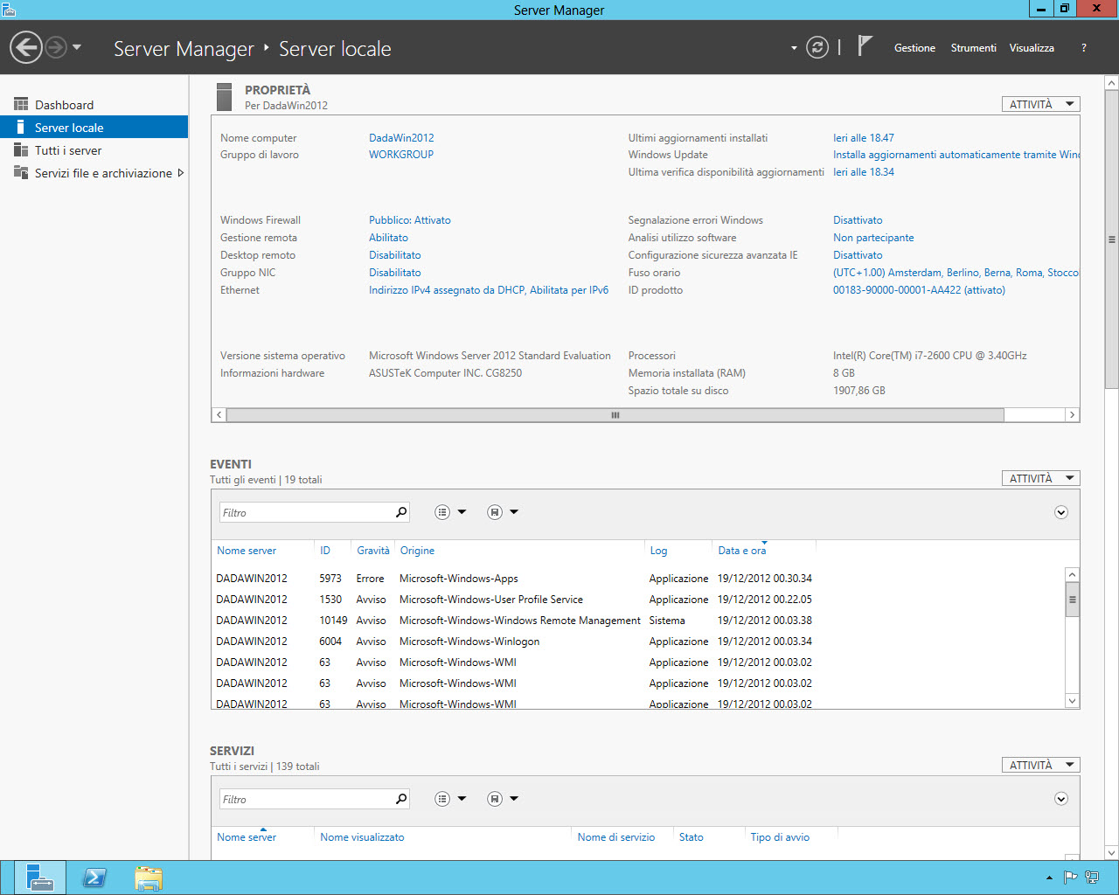Screen dimensions: 1119x895
Task: Click the events list scroll down arrow
Action: (x=1072, y=701)
